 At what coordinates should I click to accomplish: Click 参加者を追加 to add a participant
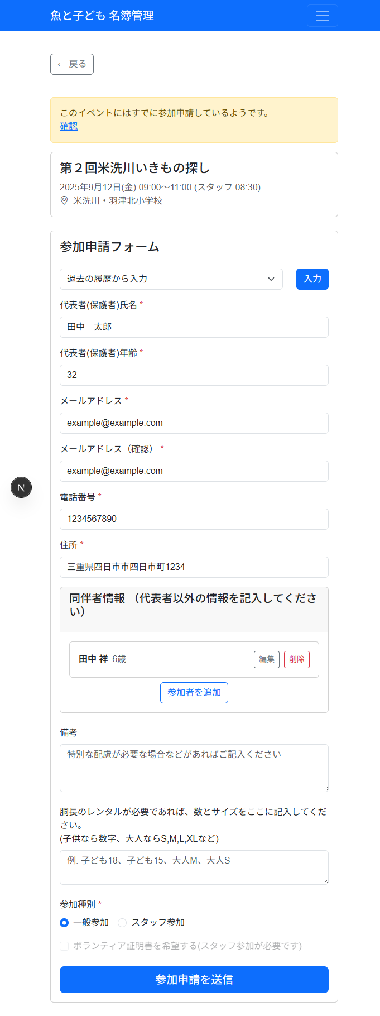pos(194,693)
